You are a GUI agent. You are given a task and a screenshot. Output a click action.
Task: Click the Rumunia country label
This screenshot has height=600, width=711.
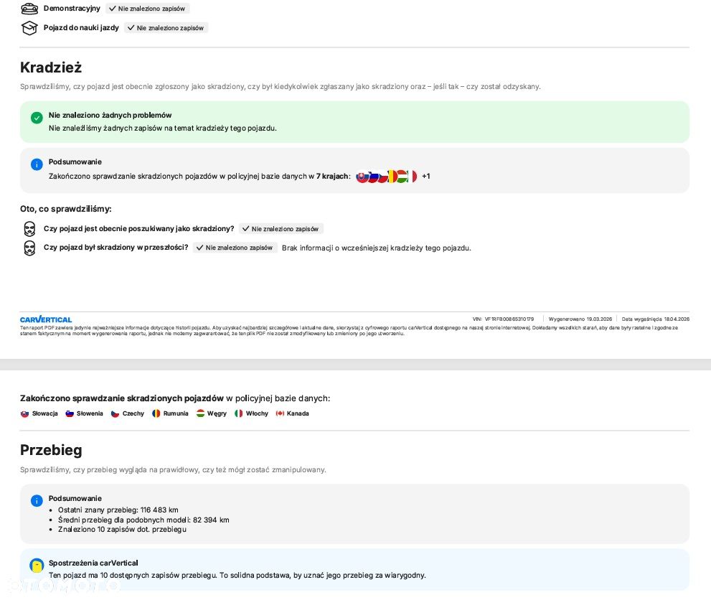[176, 413]
